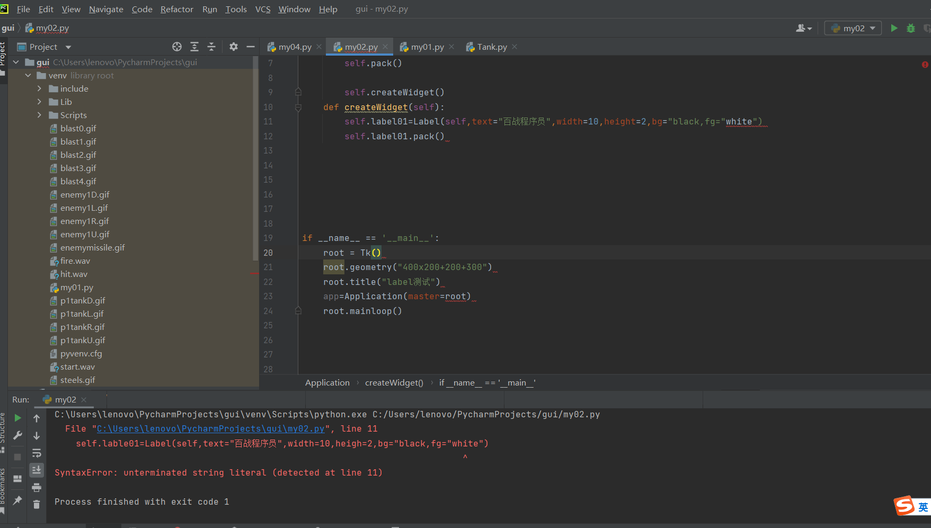Click the green Run button in top toolbar
Screen dimensions: 931x528
coord(894,28)
